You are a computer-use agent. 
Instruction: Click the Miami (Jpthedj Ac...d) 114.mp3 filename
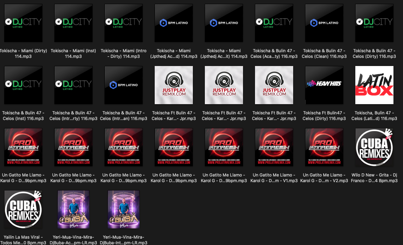(x=174, y=54)
